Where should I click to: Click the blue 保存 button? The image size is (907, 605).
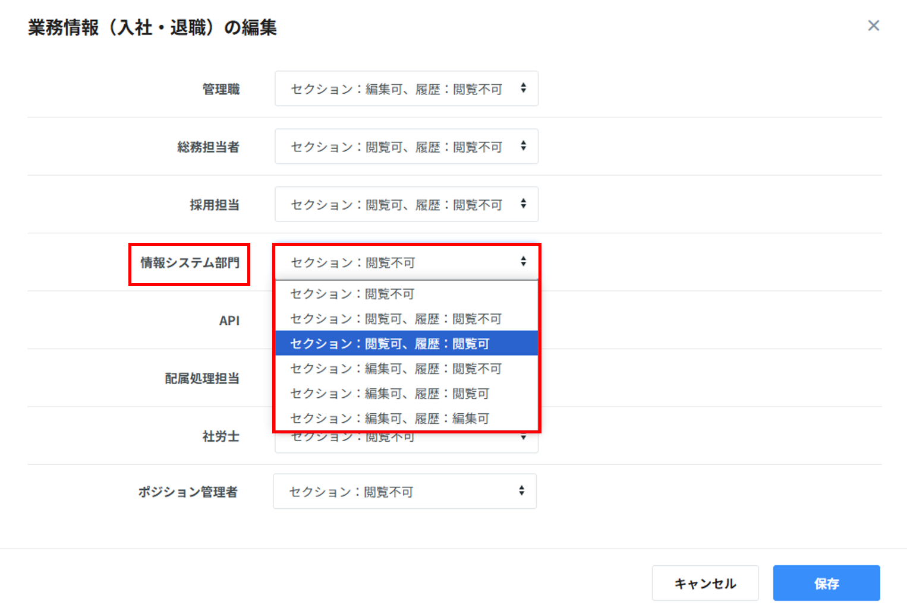pos(826,583)
